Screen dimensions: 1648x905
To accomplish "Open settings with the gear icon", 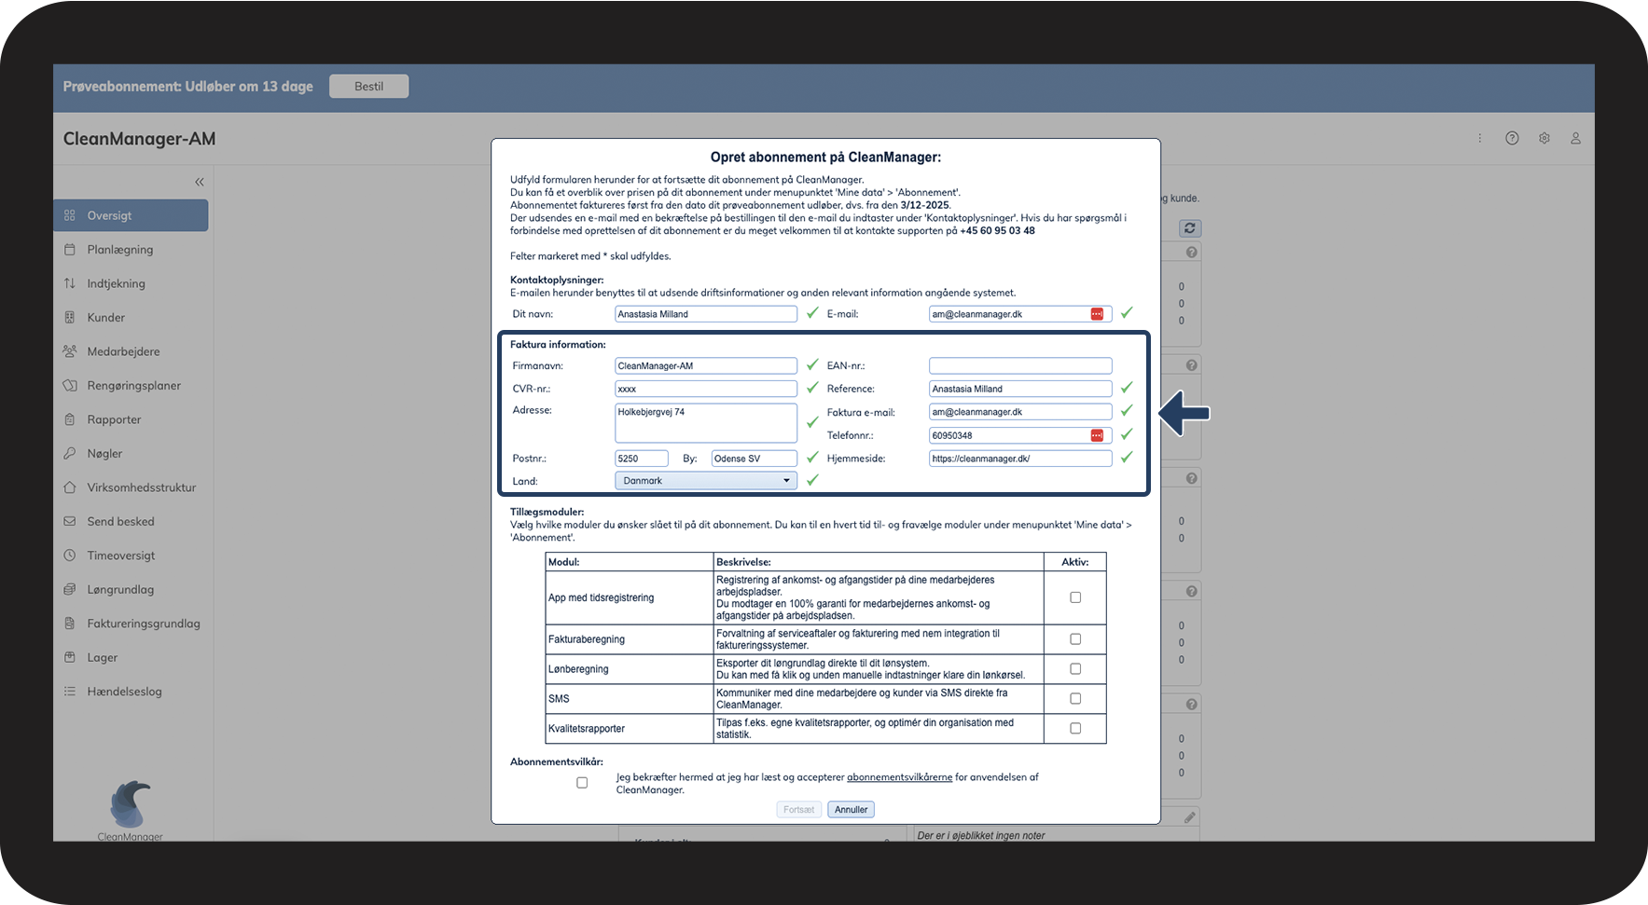I will click(x=1544, y=138).
